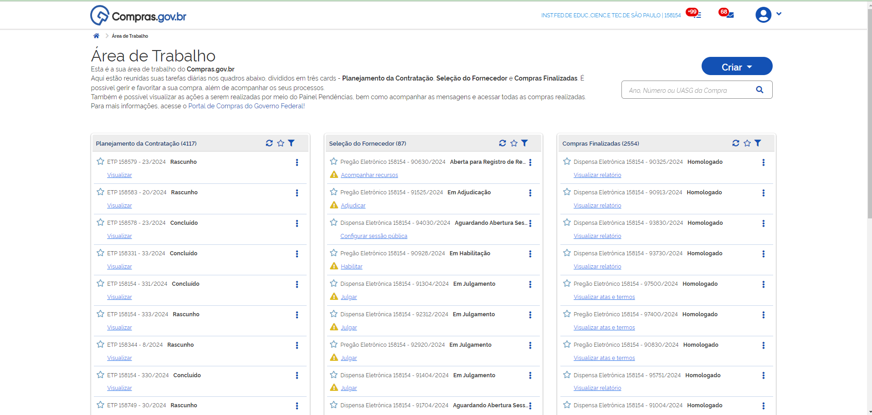The width and height of the screenshot is (872, 415).
Task: Click Visualizar for ETP 158344 - 8/2024
Action: [119, 358]
